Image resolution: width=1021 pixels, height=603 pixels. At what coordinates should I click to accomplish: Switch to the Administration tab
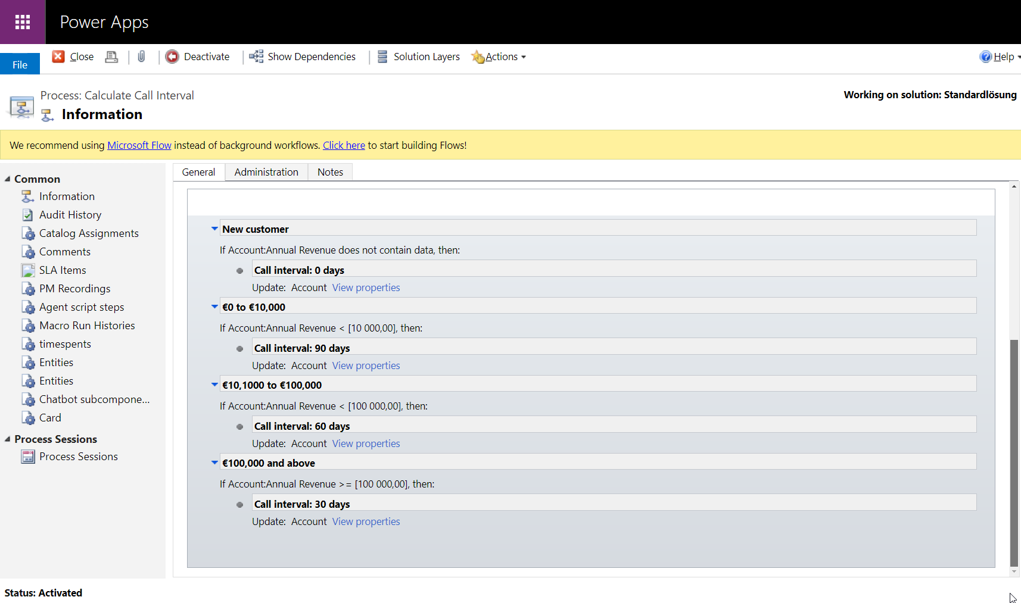[266, 172]
